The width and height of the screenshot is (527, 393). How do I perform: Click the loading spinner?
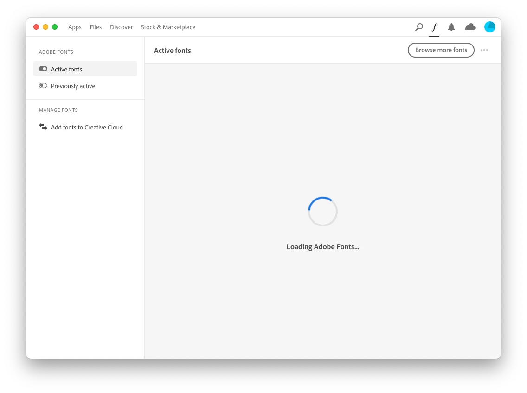(323, 212)
